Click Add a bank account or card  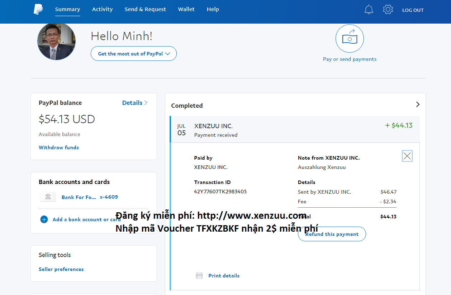click(86, 219)
